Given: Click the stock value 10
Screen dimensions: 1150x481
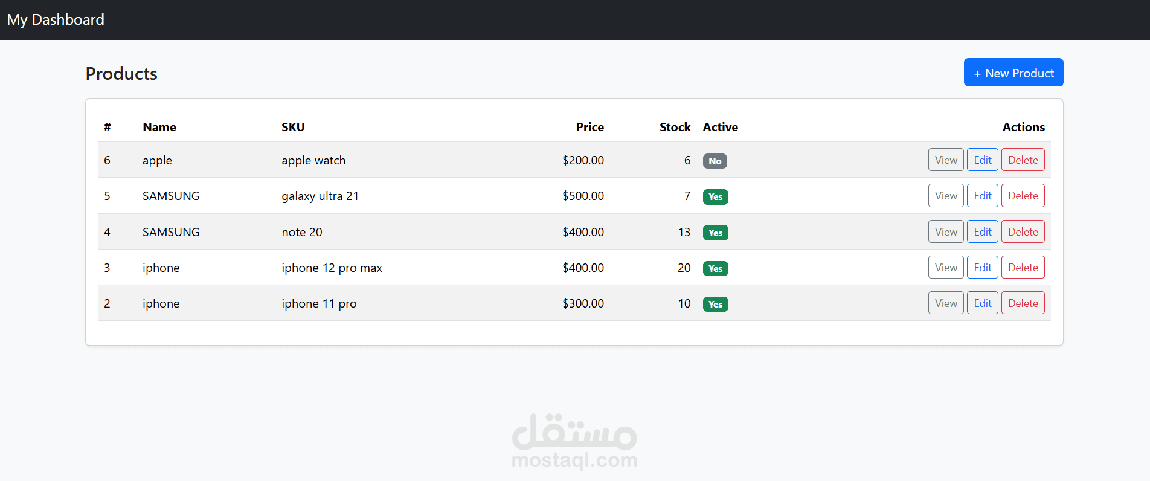Looking at the screenshot, I should pyautogui.click(x=684, y=303).
